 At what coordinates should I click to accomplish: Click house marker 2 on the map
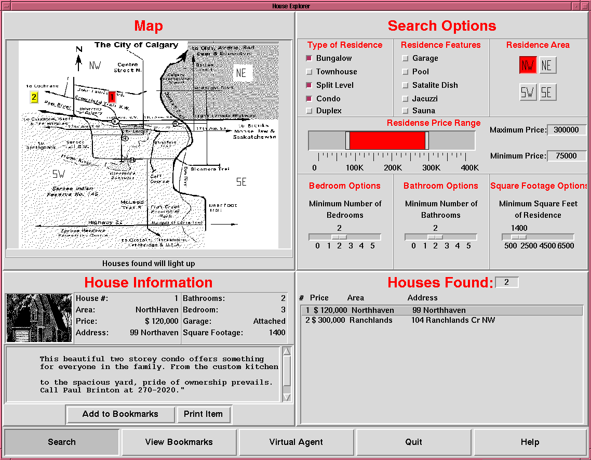(34, 97)
